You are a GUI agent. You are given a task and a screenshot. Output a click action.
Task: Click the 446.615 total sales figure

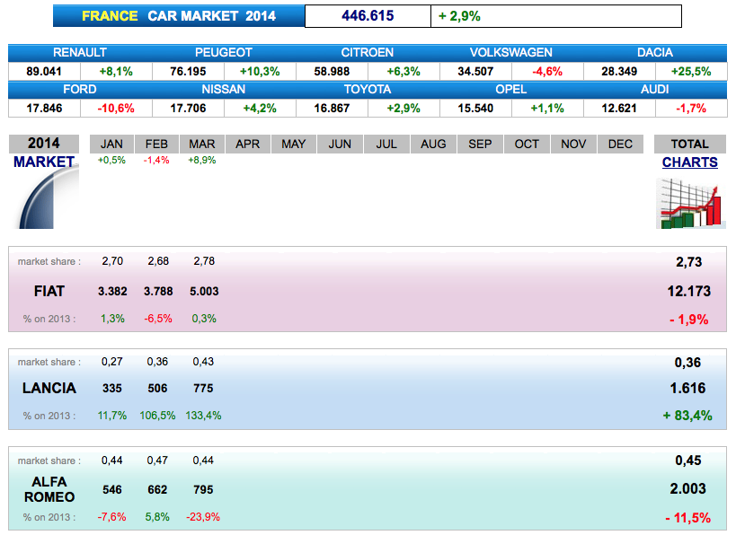point(368,16)
